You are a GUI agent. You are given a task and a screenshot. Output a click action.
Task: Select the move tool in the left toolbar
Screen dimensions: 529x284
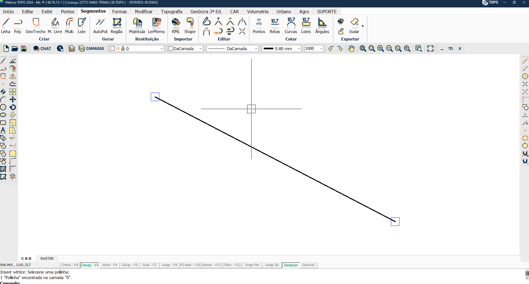pyautogui.click(x=13, y=99)
